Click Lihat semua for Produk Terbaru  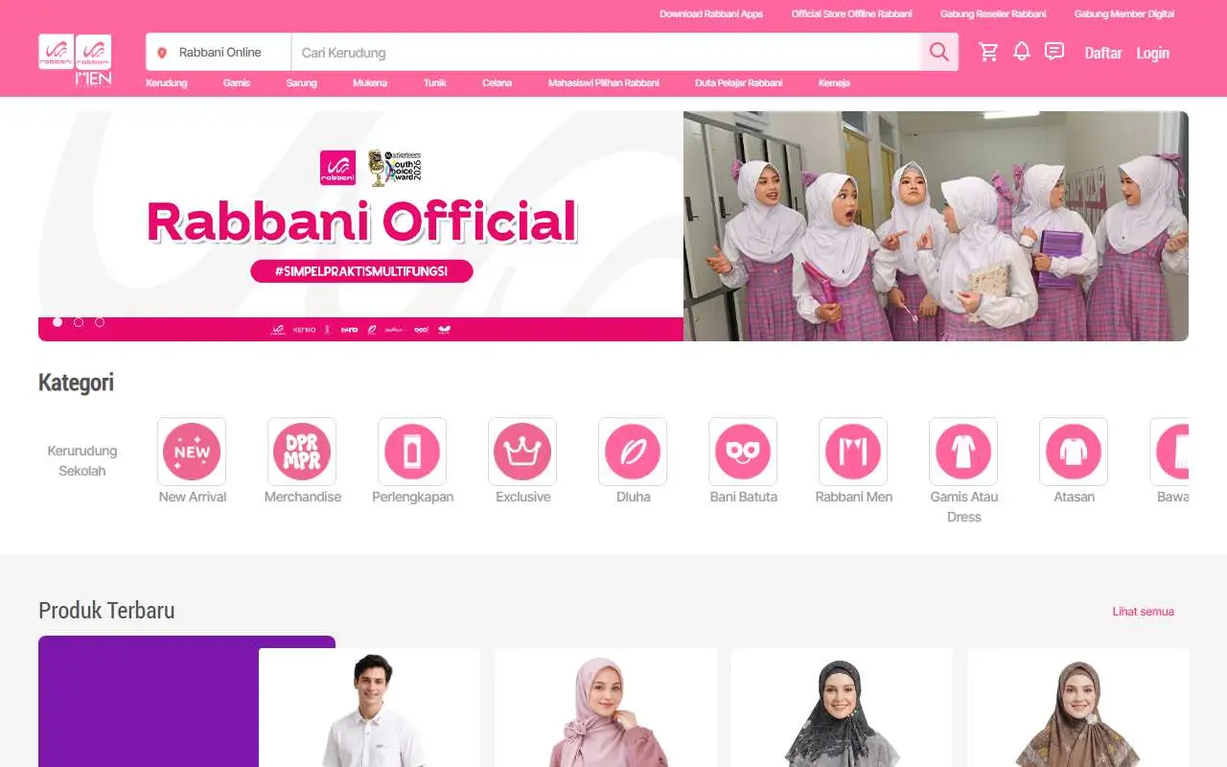1144,611
